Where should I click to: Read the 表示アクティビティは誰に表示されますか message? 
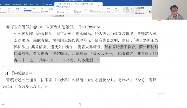coord(76,6)
